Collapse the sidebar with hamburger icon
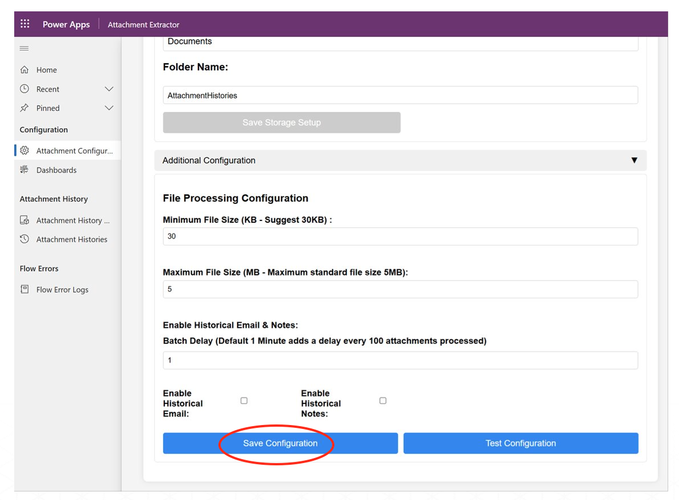This screenshot has height=500, width=679. point(24,49)
